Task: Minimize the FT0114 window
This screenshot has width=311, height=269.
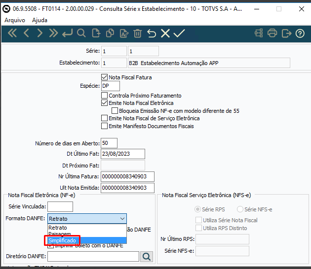Action: tap(257, 9)
